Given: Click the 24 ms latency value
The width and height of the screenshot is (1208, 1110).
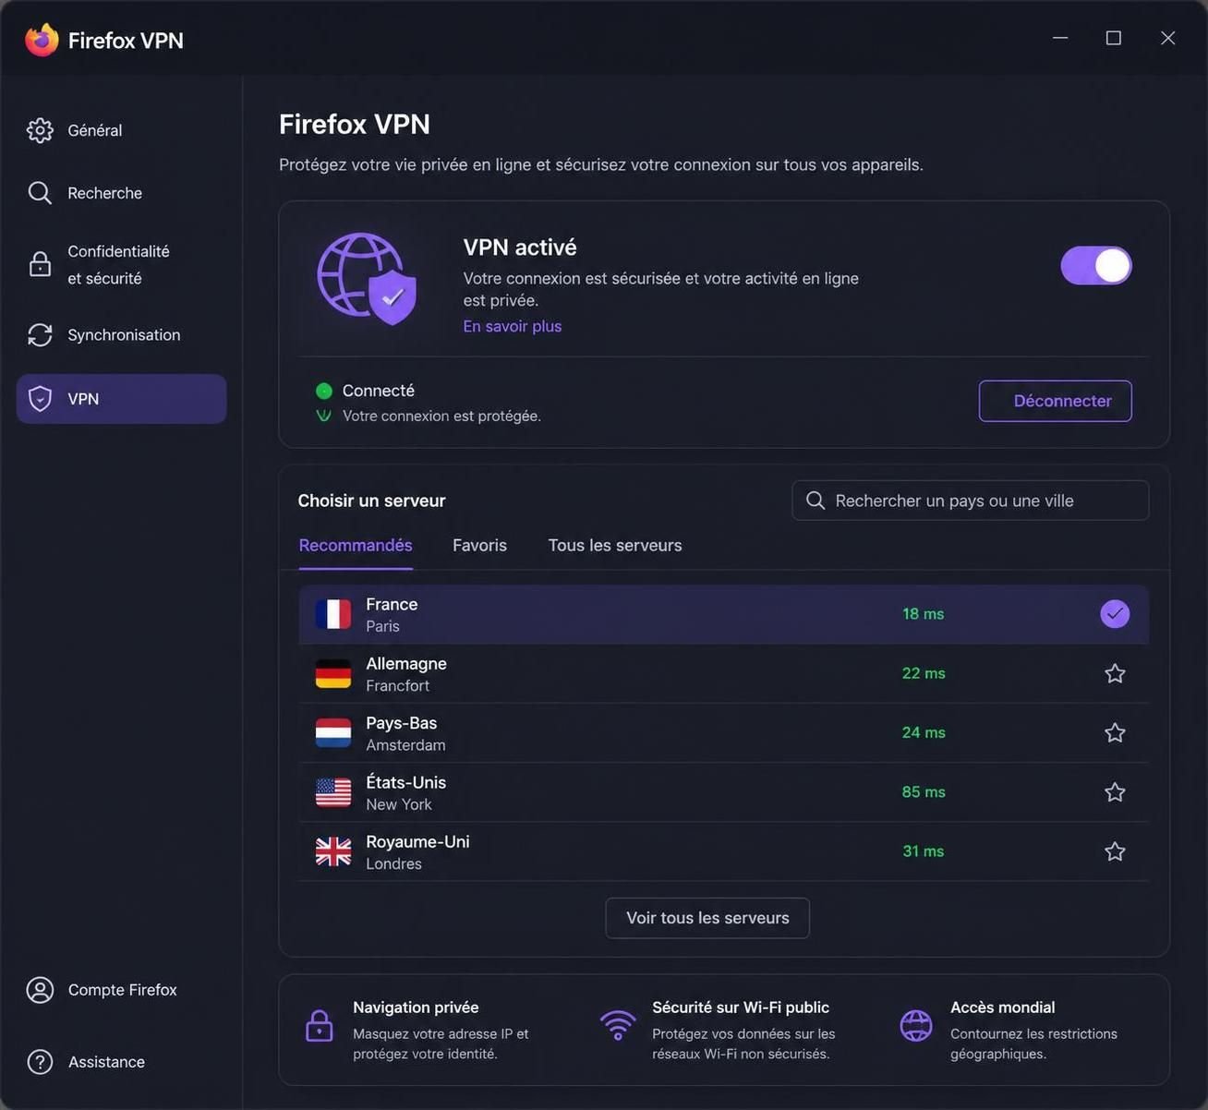Looking at the screenshot, I should click(x=924, y=732).
